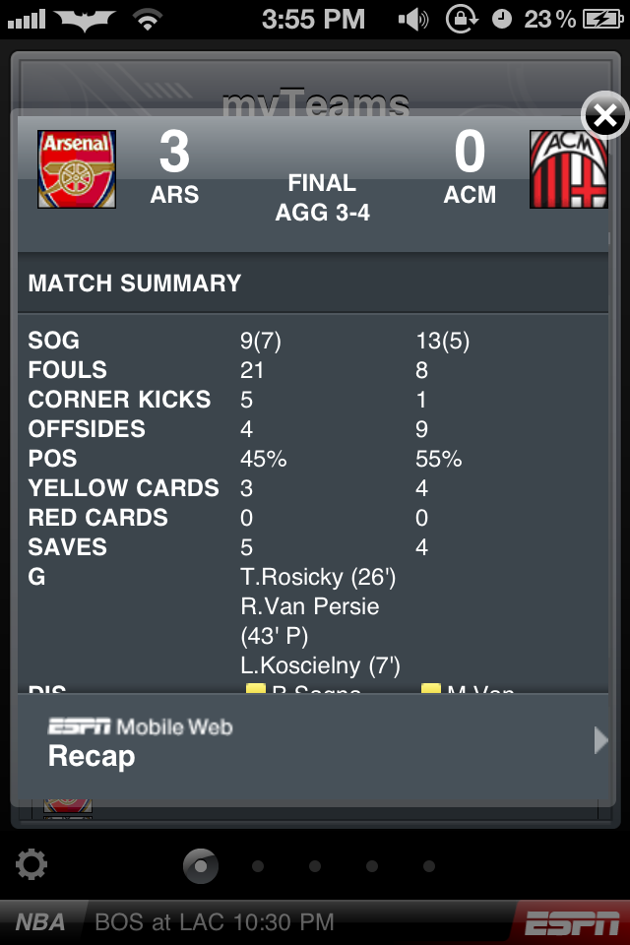630x945 pixels.
Task: Tap the Arsenal team crest
Action: [77, 169]
